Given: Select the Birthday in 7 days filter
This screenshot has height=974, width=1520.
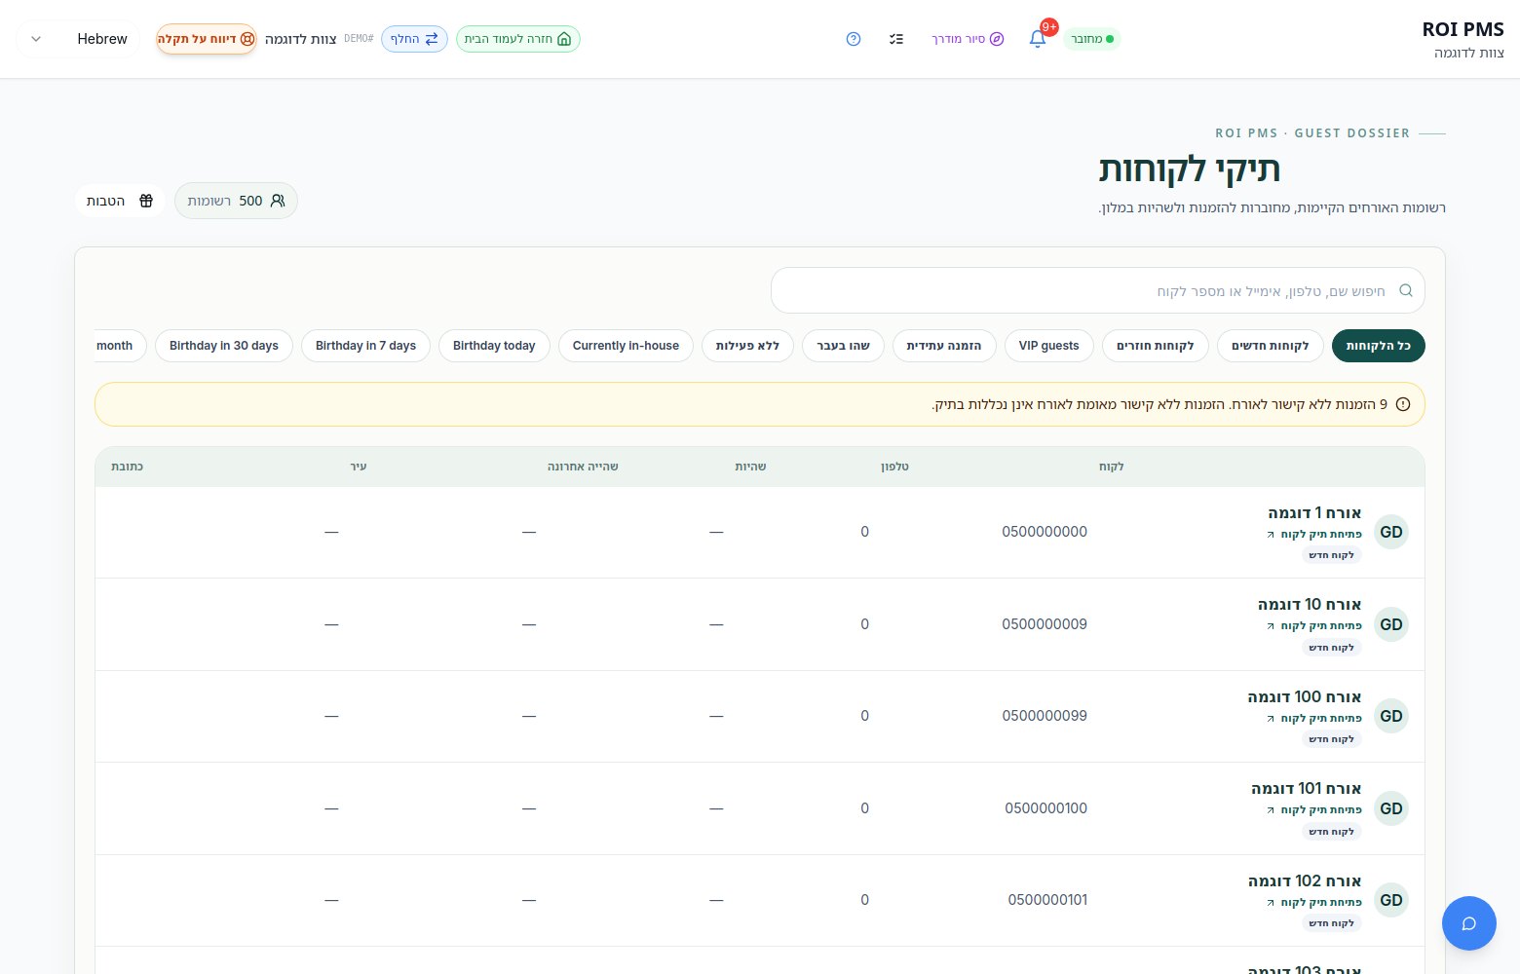Looking at the screenshot, I should point(365,346).
